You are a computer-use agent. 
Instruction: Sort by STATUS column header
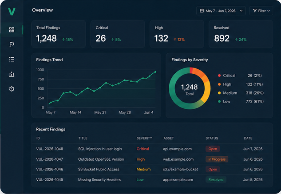point(212,138)
